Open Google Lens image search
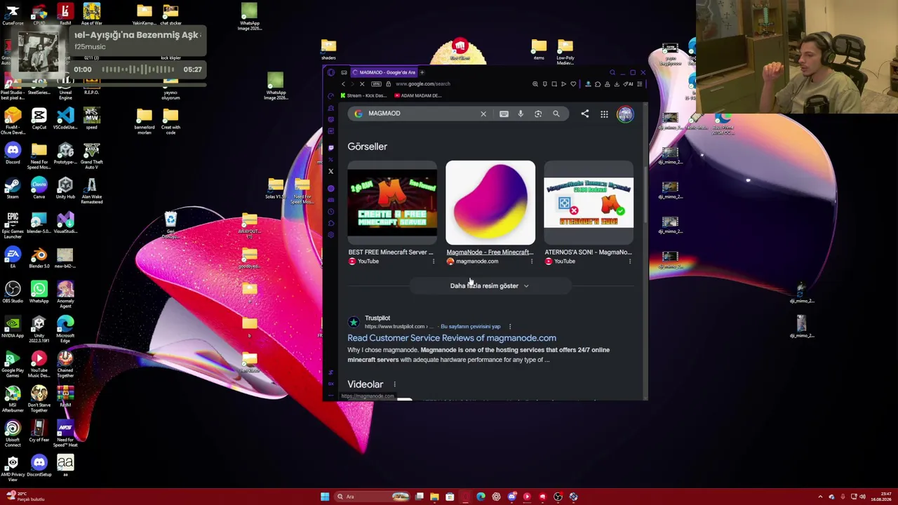Screen dimensions: 898x505 click(x=538, y=114)
